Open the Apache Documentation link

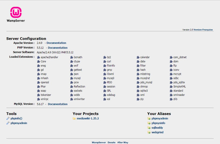56,43
